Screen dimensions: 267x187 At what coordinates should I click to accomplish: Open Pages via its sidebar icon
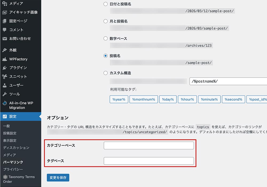5,21
